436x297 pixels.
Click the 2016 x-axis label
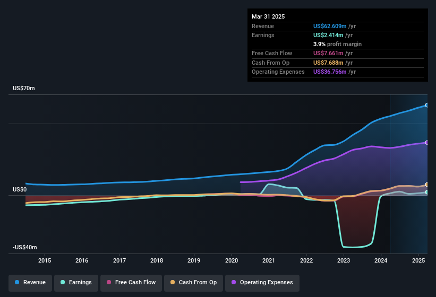pos(82,260)
